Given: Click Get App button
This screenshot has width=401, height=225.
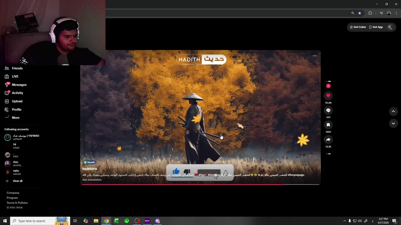Looking at the screenshot, I should (x=376, y=27).
